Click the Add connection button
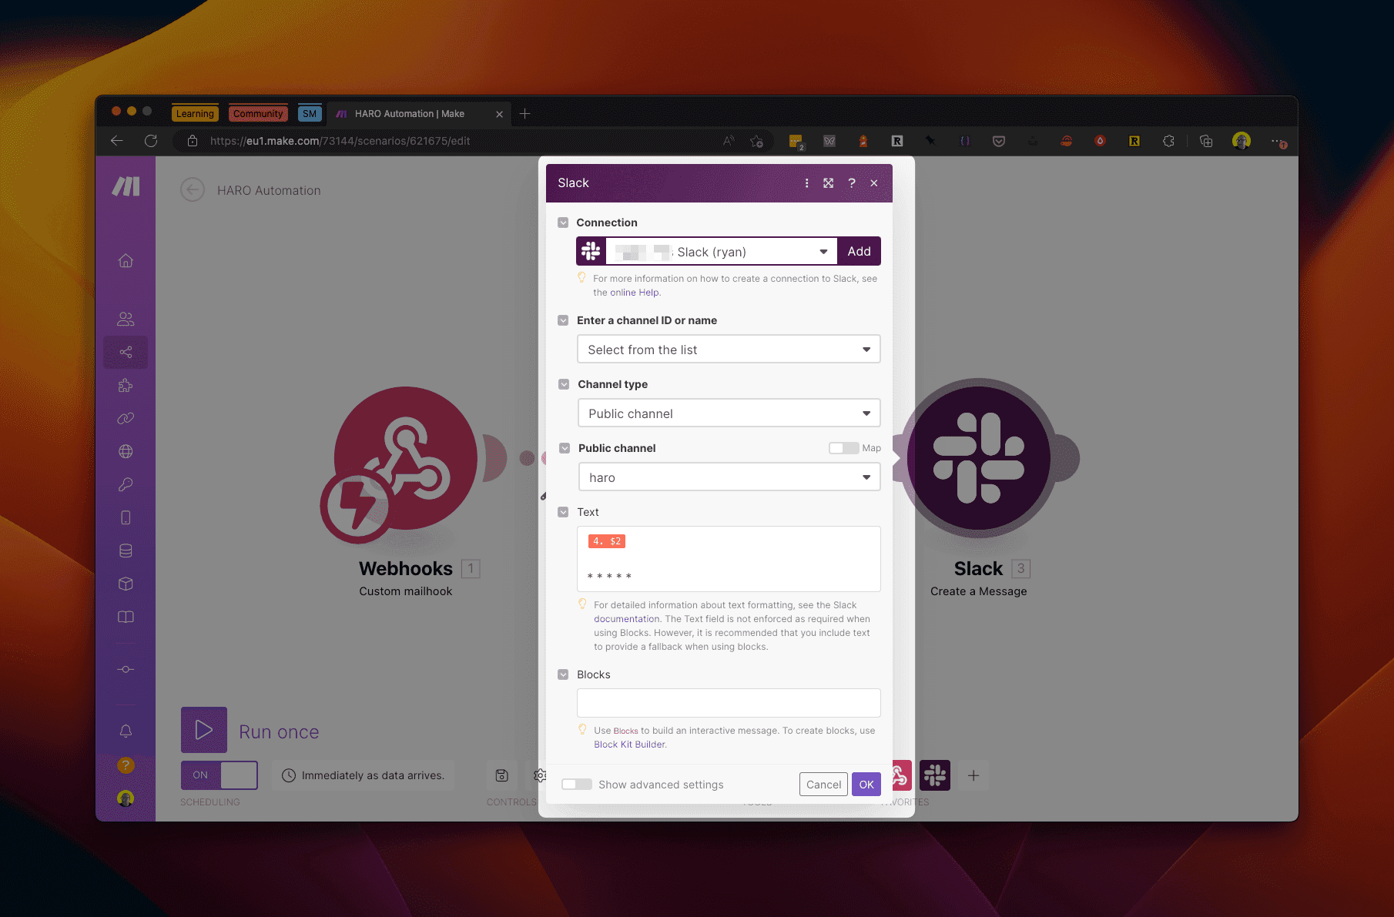 coord(859,252)
